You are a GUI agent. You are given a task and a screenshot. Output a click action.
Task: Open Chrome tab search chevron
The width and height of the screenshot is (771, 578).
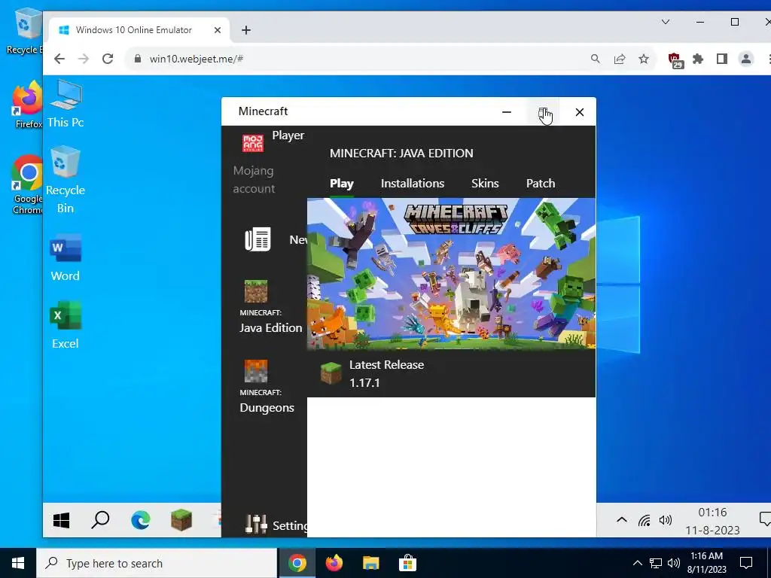coord(666,22)
